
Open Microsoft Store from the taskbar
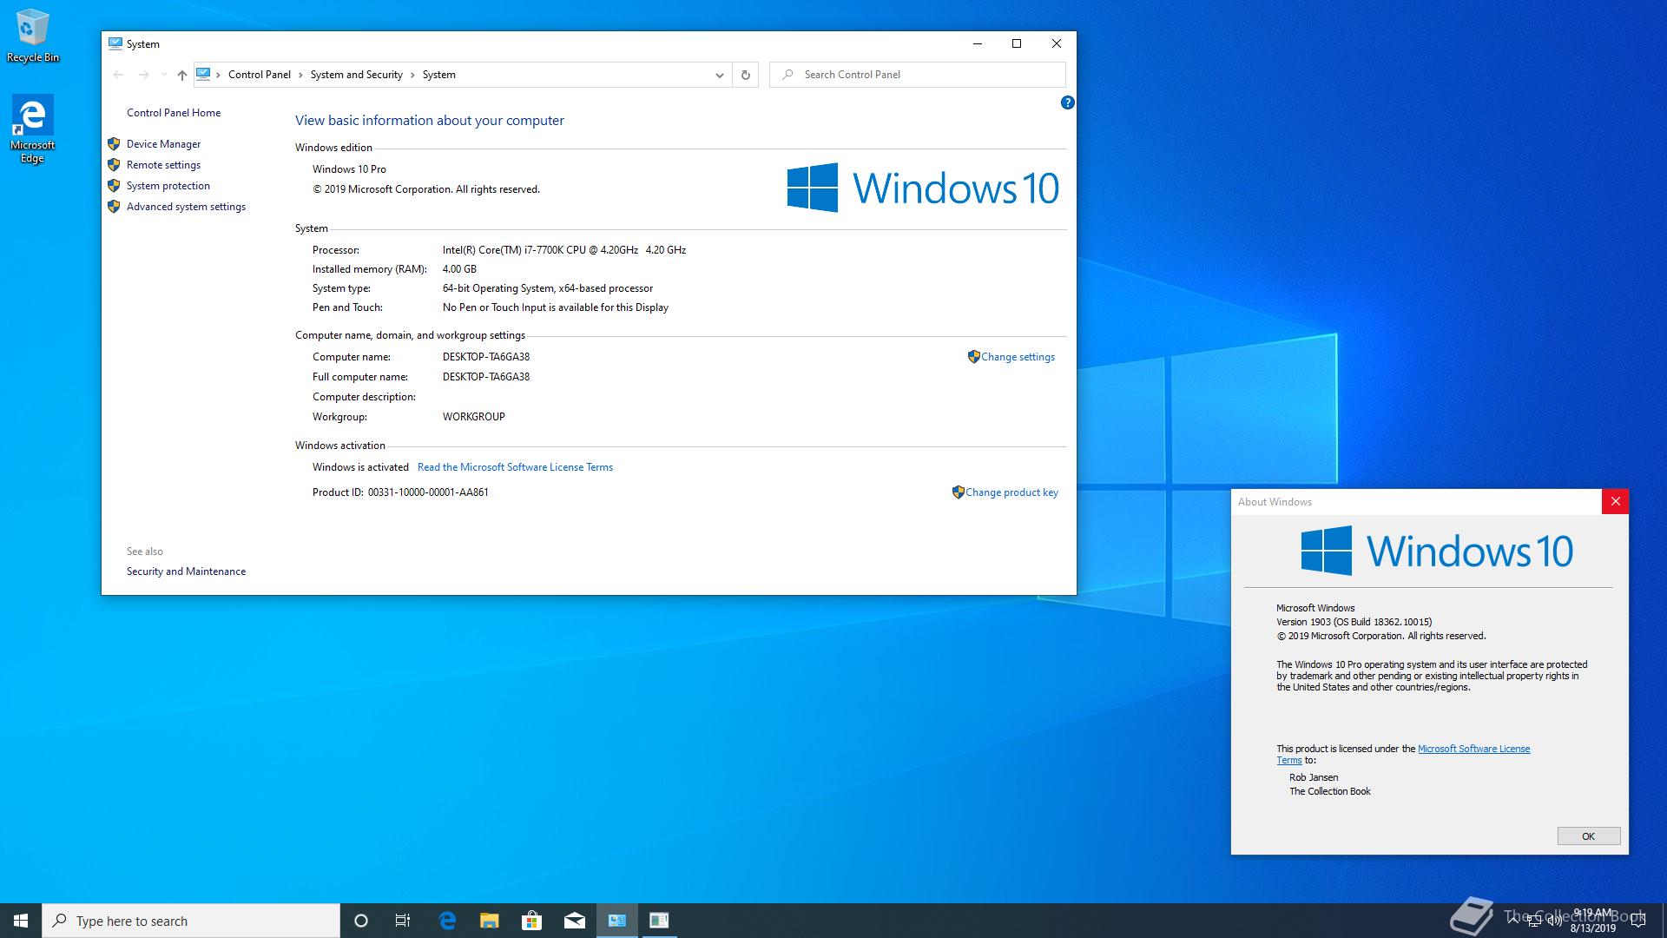531,921
